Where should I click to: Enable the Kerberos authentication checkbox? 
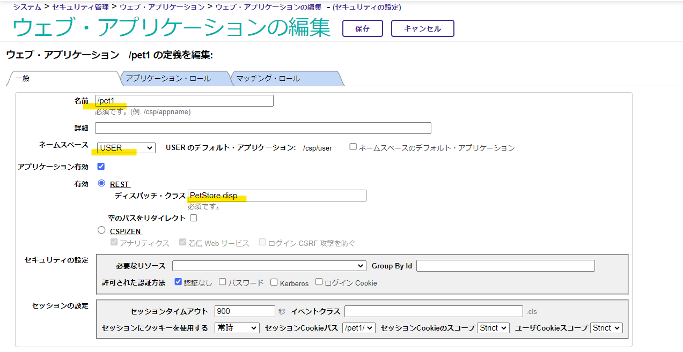[x=274, y=282]
